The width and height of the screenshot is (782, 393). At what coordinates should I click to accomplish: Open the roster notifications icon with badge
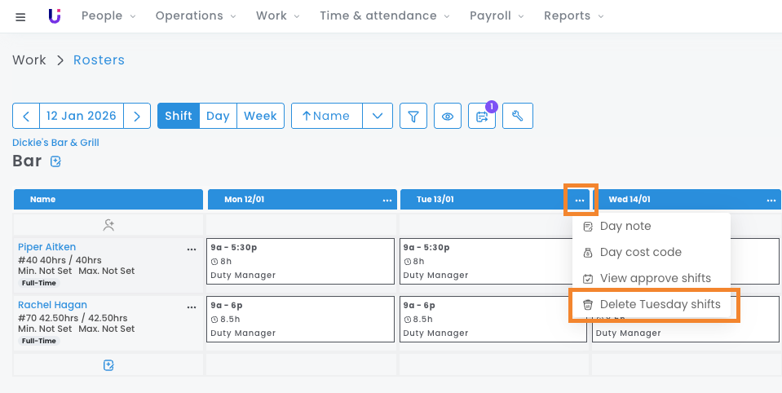click(x=482, y=117)
